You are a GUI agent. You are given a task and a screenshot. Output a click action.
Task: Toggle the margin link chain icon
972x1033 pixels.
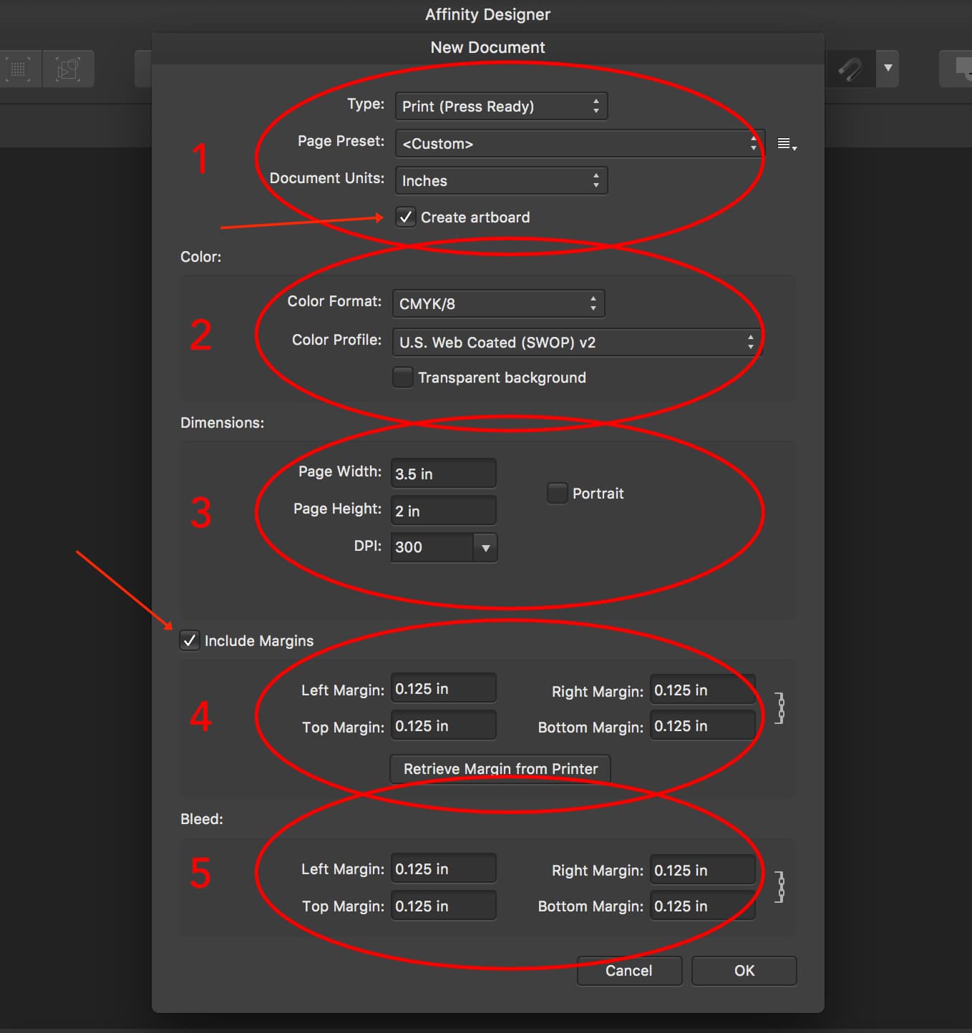(780, 708)
